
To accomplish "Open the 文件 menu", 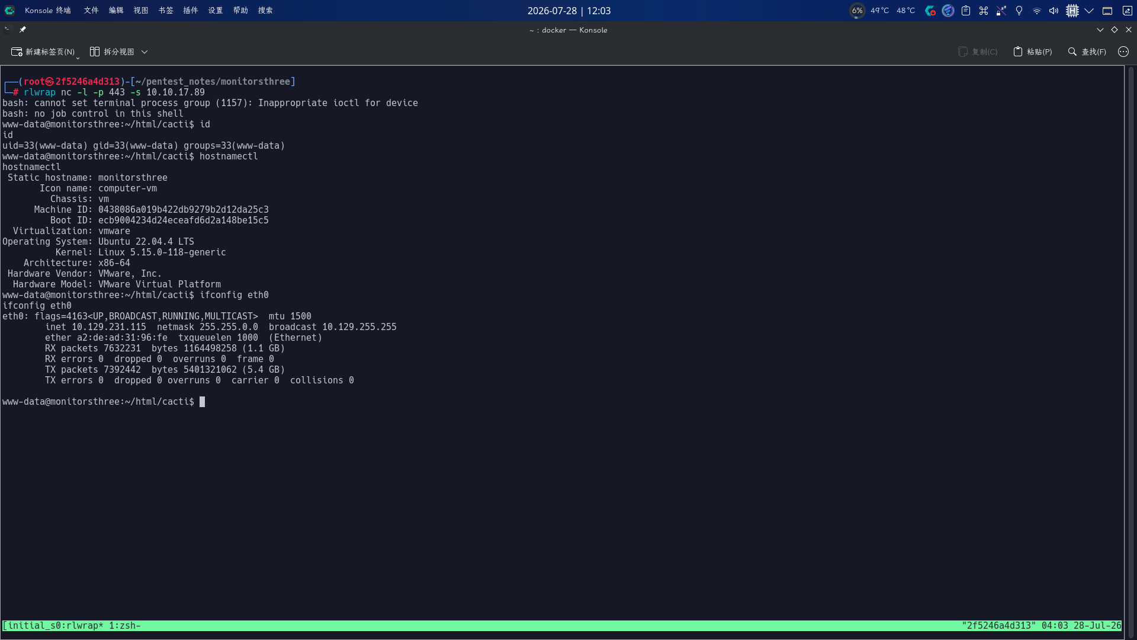I will coord(91,11).
